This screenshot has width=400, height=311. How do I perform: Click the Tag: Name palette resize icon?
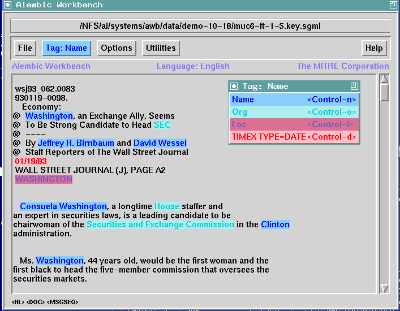[354, 87]
